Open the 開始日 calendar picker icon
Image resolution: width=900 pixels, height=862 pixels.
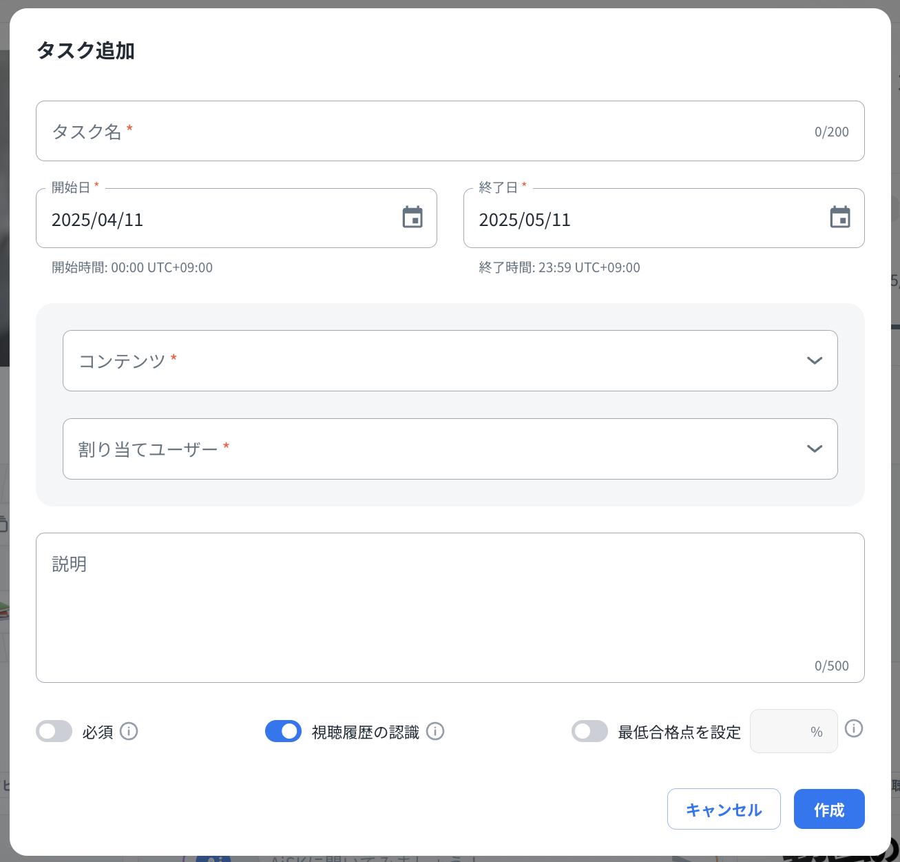tap(412, 217)
